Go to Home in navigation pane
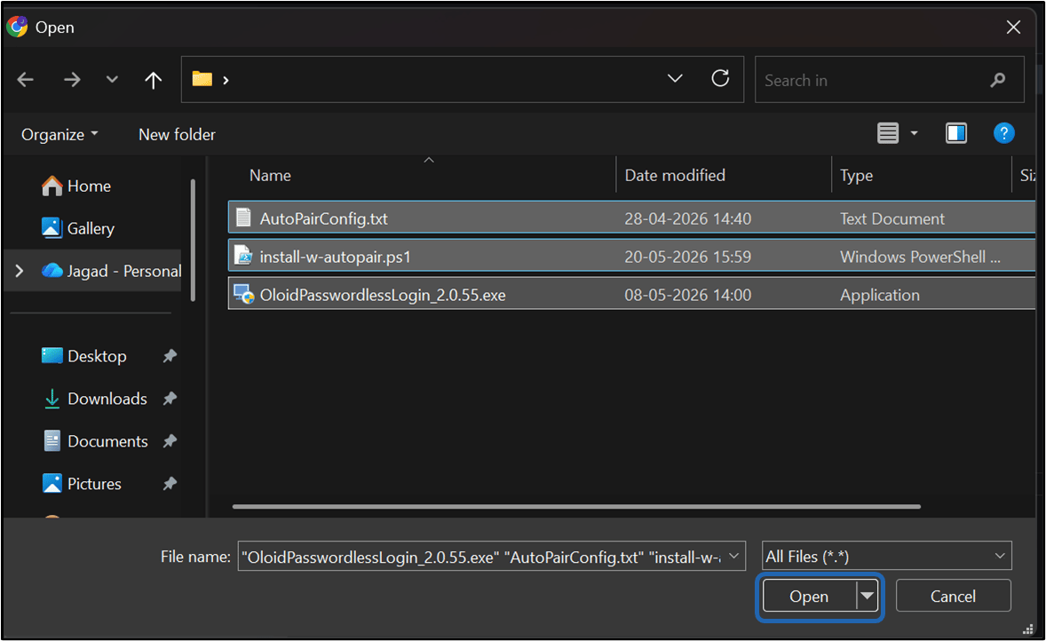The width and height of the screenshot is (1046, 641). 76,186
